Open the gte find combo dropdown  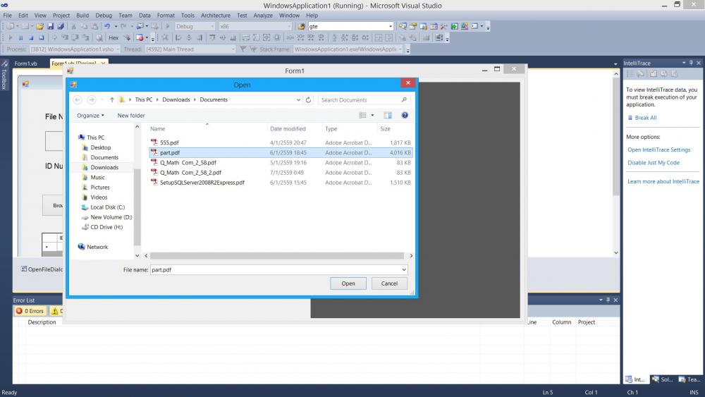[x=391, y=27]
